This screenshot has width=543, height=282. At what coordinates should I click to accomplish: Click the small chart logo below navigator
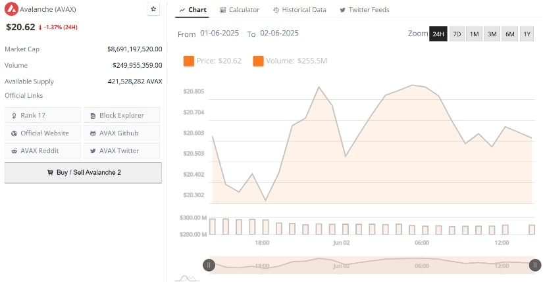point(188,278)
